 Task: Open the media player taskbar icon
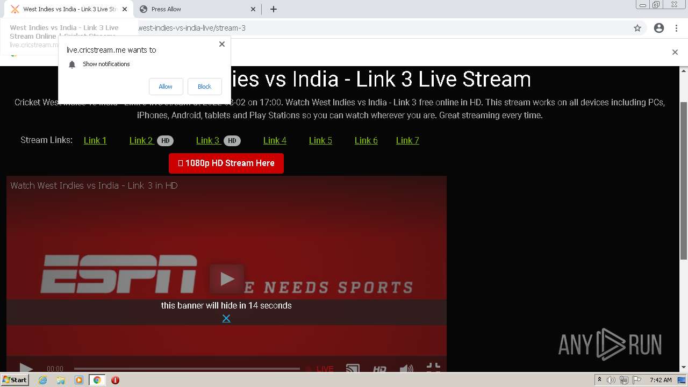point(79,380)
